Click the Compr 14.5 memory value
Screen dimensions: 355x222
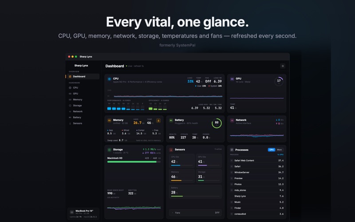tap(139, 134)
